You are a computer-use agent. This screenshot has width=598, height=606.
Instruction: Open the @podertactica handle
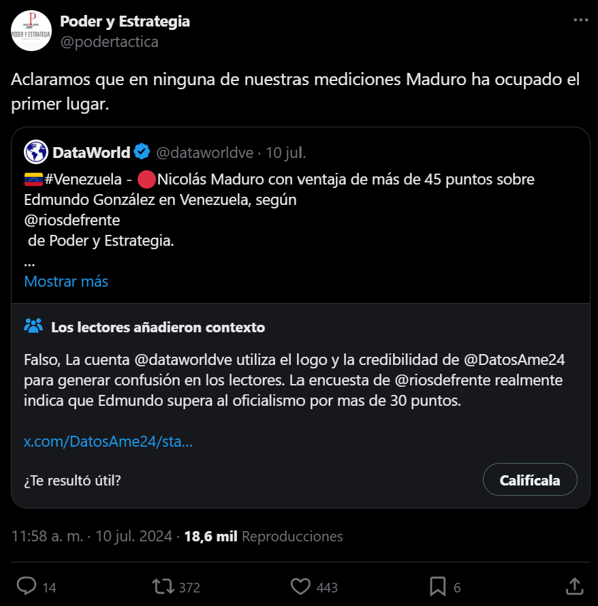point(109,42)
